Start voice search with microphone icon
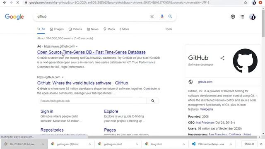Image resolution: width=265 pixels, height=149 pixels. 162,17
